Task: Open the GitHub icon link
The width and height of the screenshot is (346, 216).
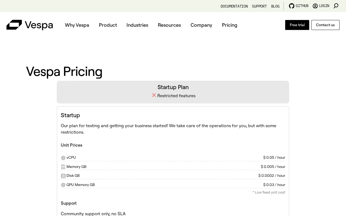Action: coord(292,6)
